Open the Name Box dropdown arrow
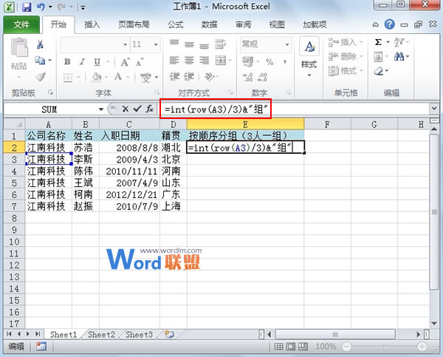 click(x=102, y=109)
